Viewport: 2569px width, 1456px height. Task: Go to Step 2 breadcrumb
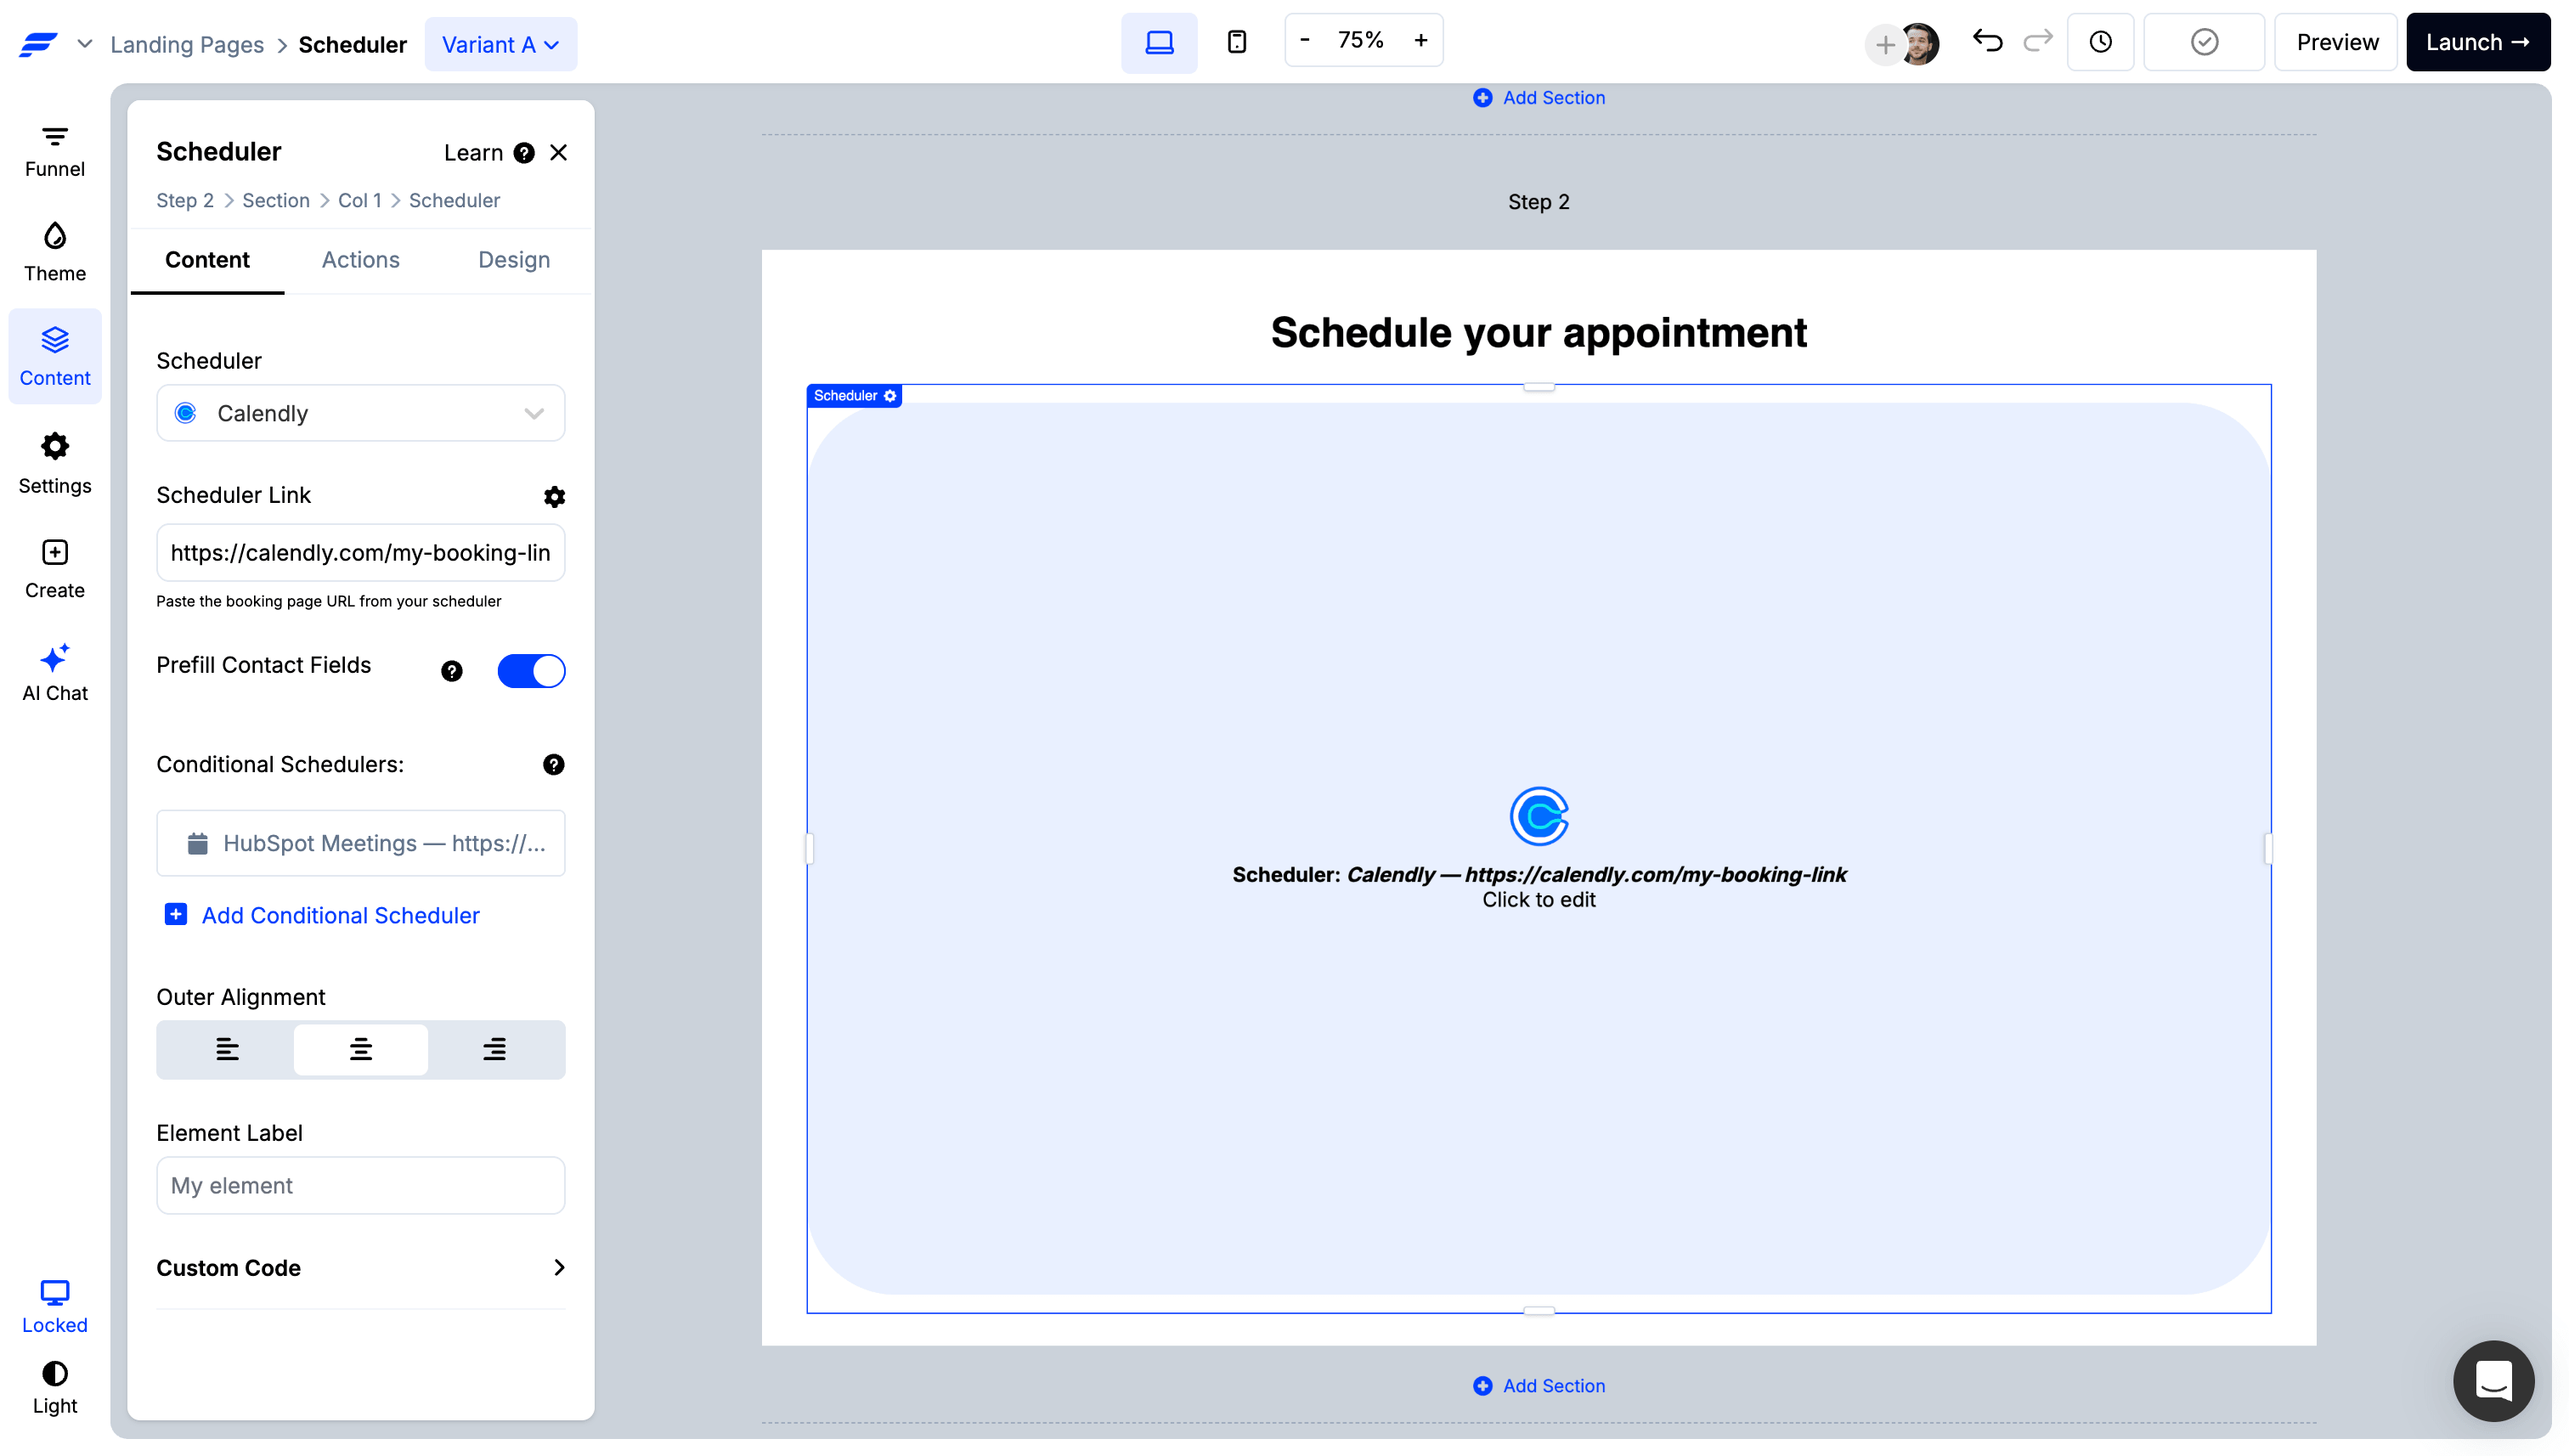tap(185, 200)
